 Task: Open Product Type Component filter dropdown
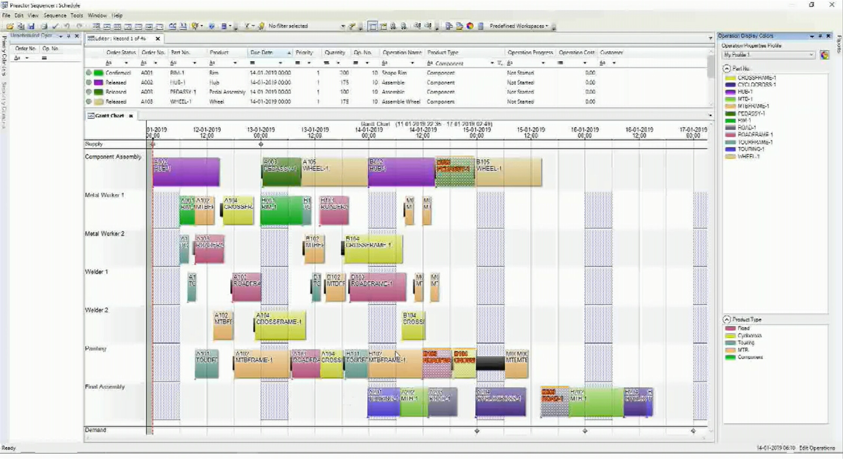pyautogui.click(x=492, y=63)
